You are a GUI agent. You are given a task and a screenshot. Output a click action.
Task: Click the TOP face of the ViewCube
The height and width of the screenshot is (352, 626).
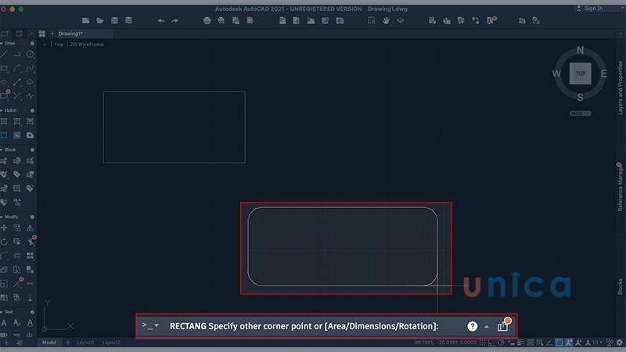[580, 74]
